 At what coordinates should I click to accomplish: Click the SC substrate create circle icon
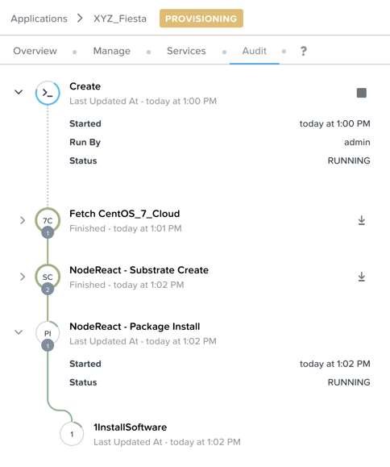[x=48, y=277]
